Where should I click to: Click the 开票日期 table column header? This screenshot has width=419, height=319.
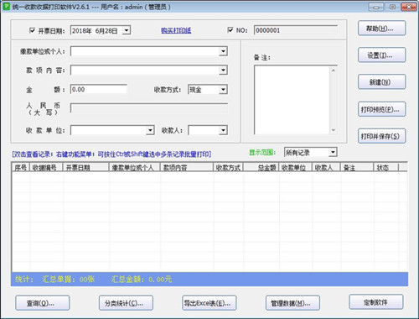pos(86,168)
